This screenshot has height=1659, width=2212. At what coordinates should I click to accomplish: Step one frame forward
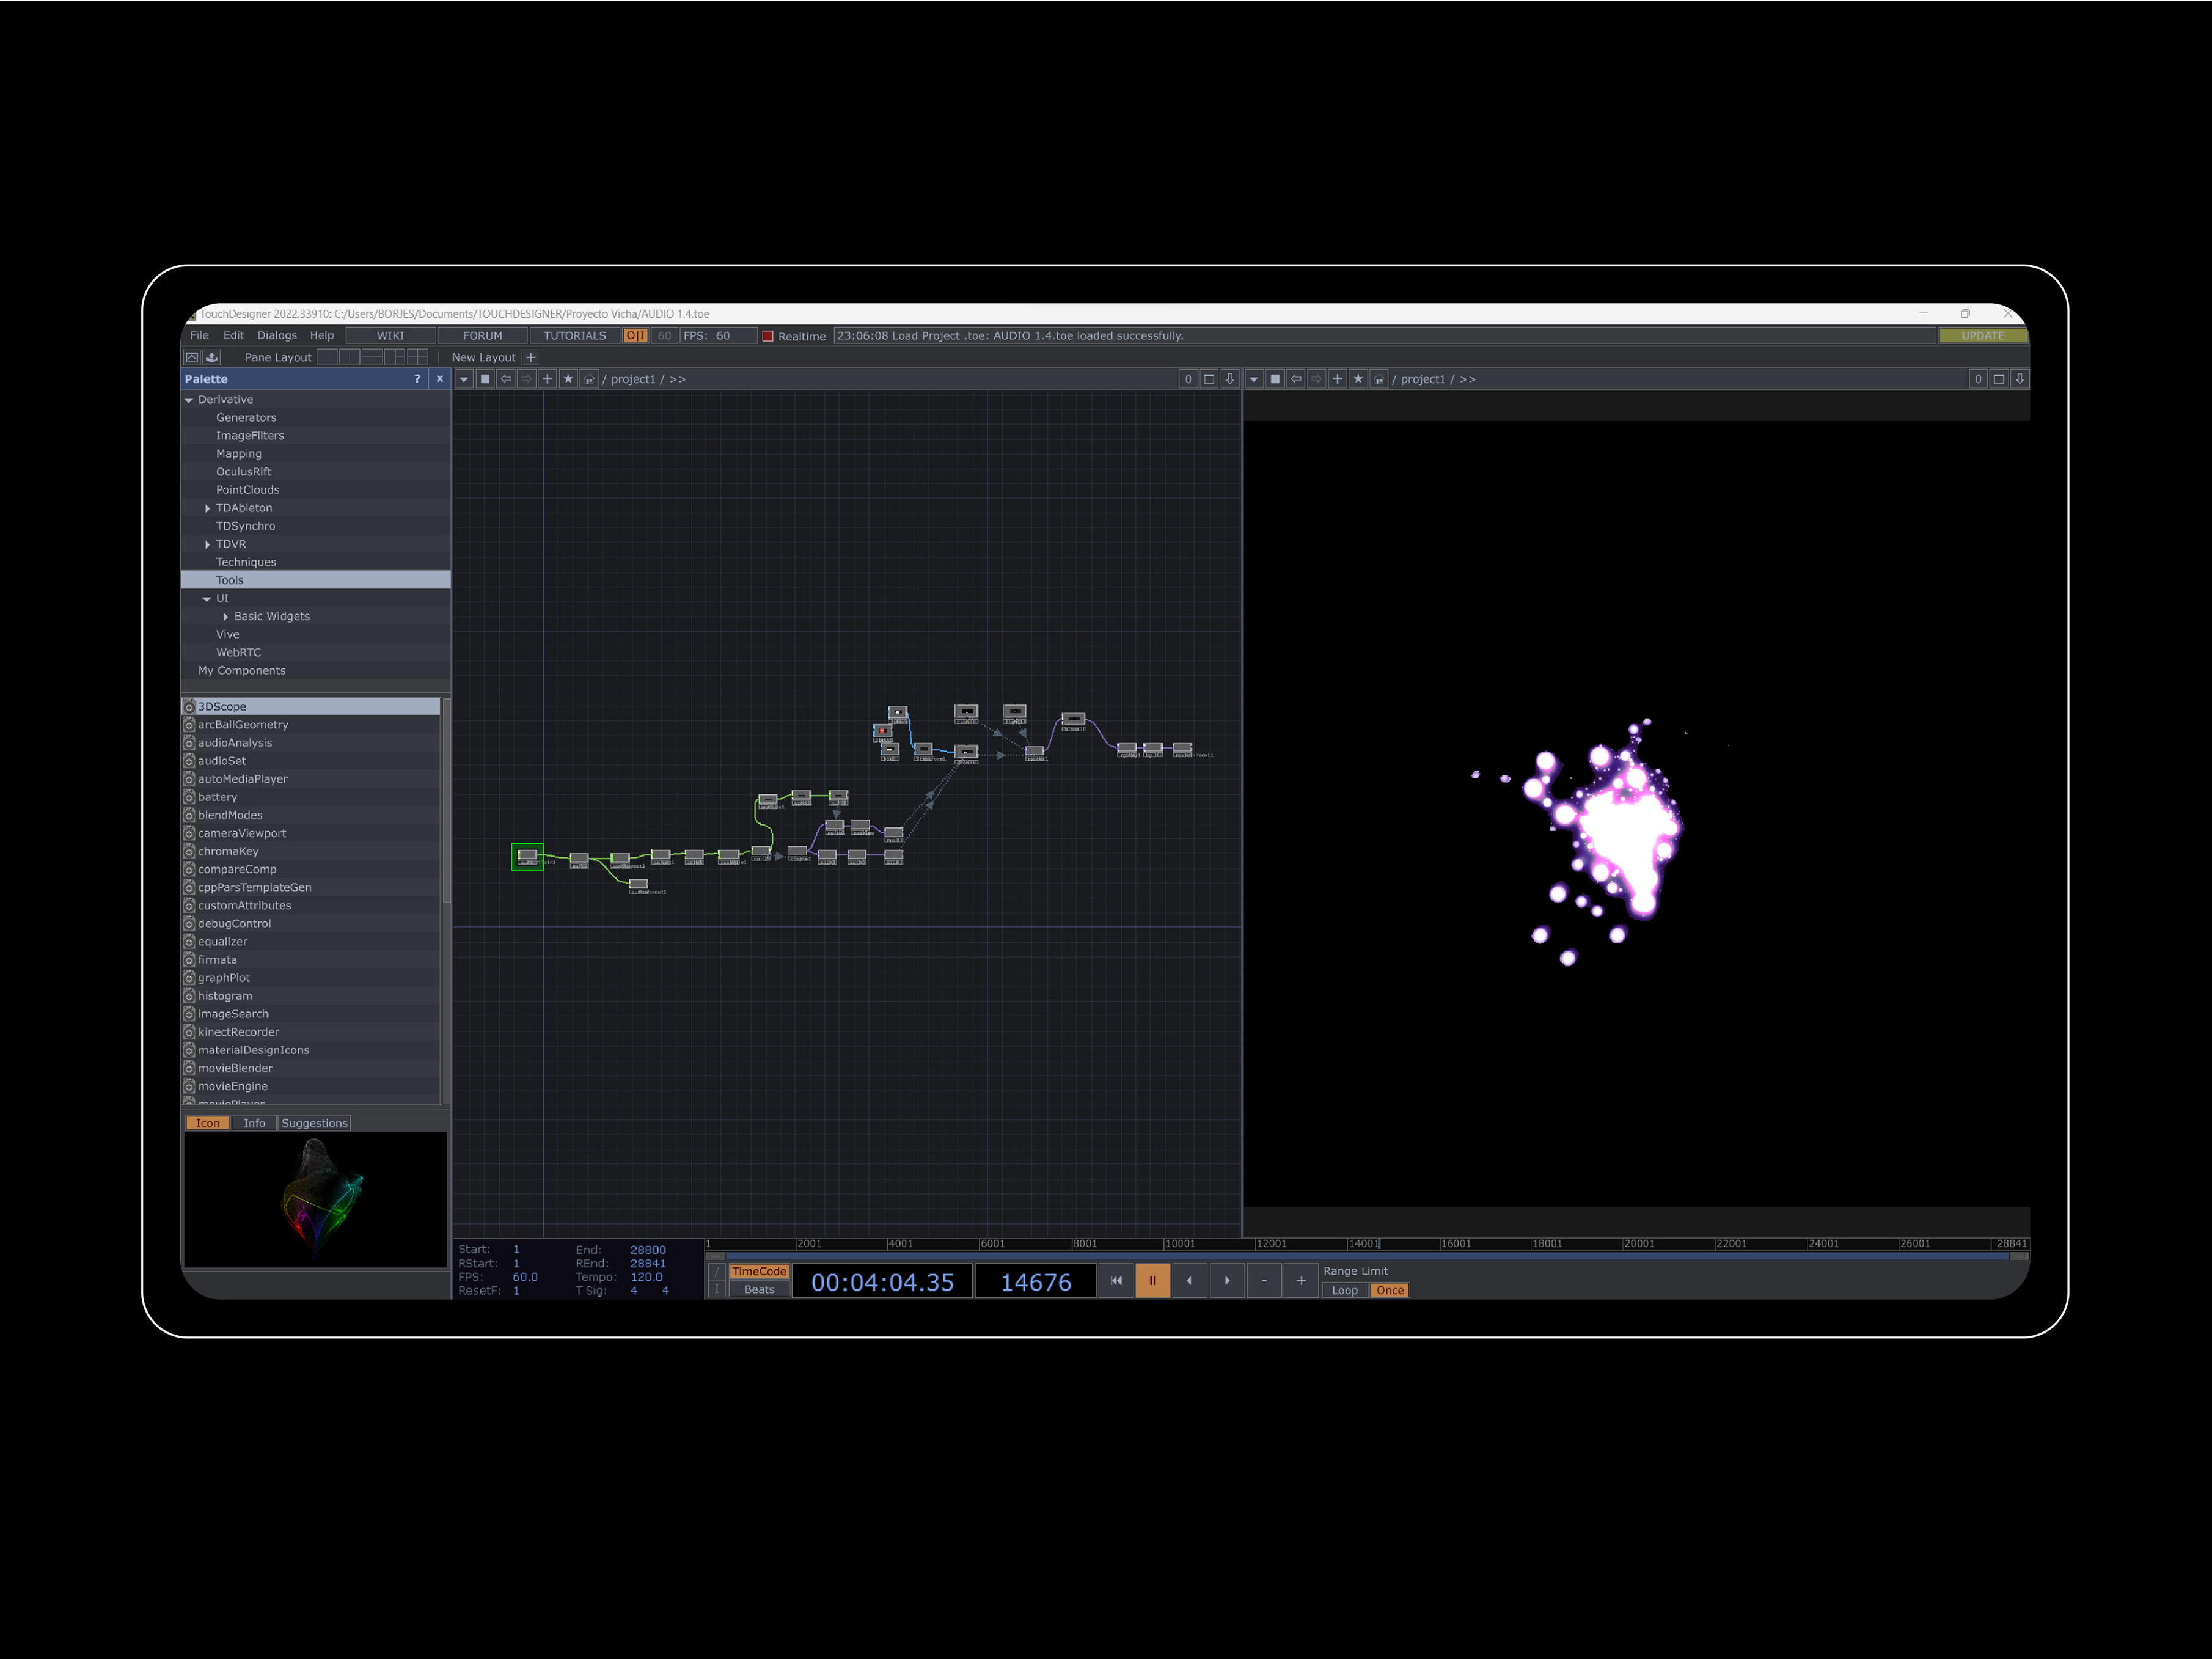point(1227,1280)
